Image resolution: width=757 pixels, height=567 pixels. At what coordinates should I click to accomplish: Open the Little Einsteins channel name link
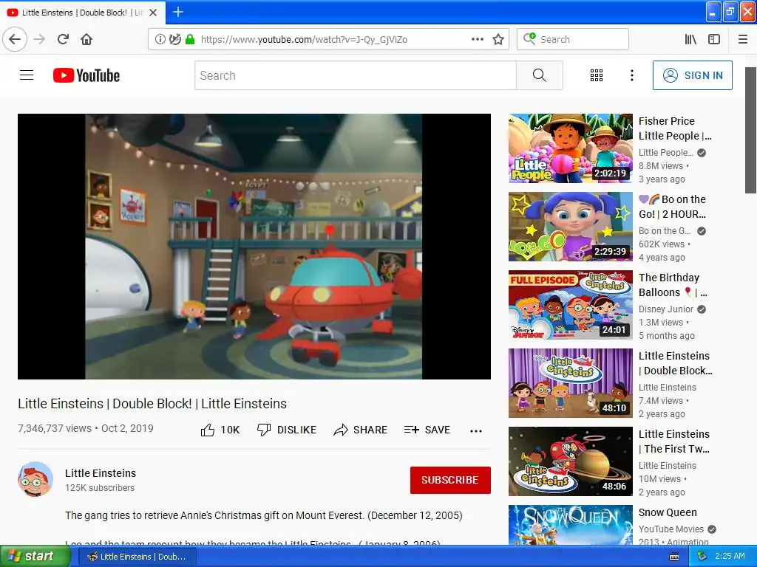click(101, 473)
